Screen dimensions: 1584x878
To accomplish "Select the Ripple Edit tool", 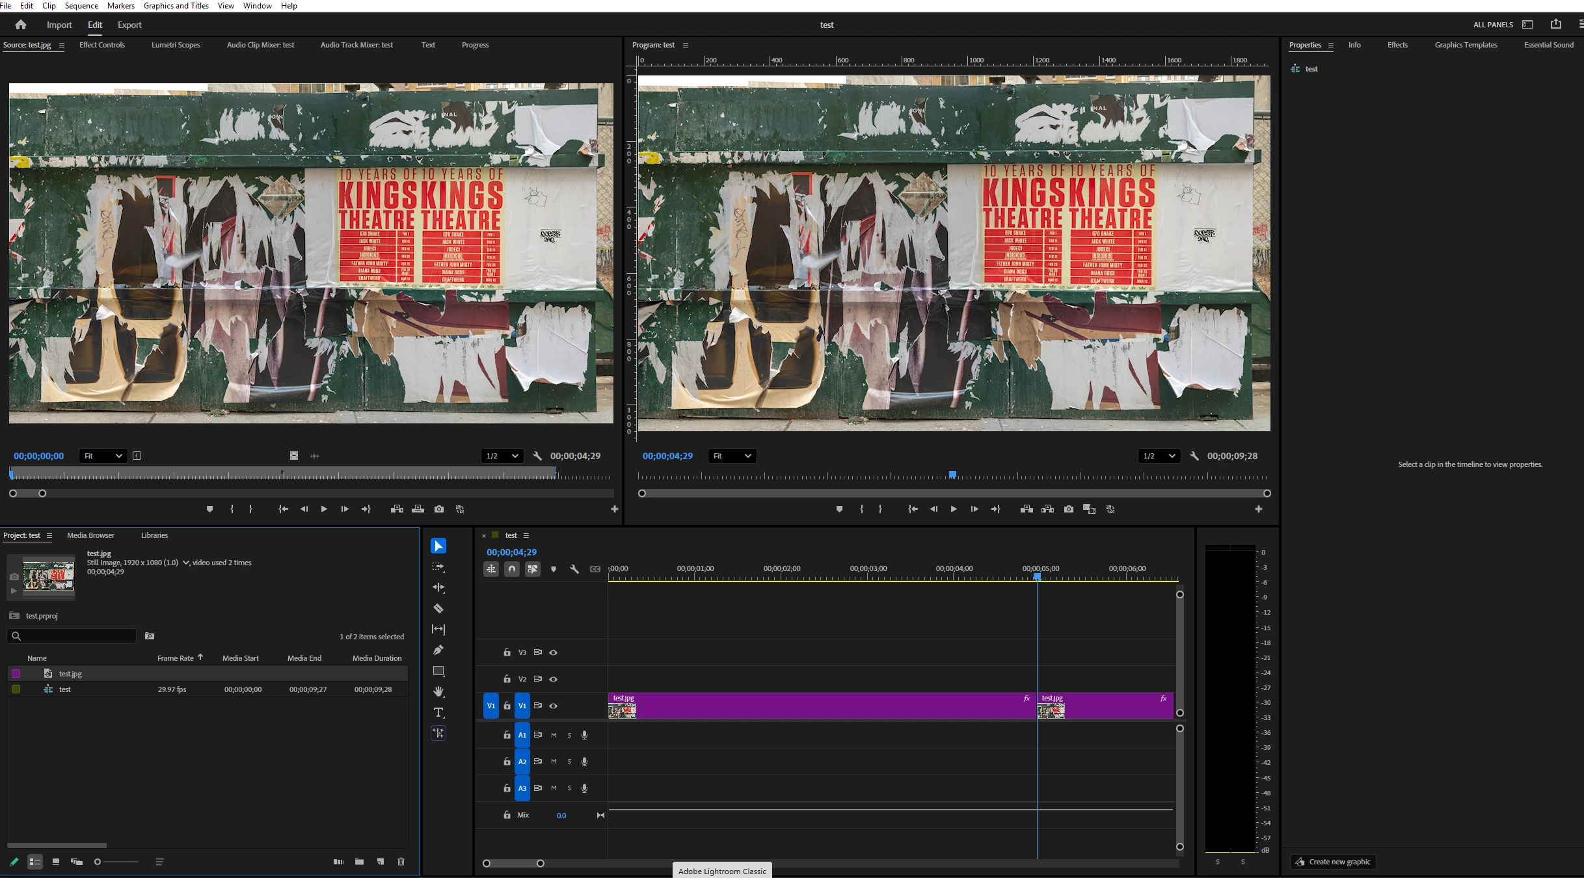I will click(438, 587).
